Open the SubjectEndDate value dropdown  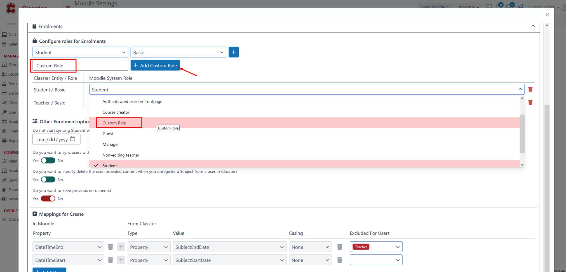229,247
